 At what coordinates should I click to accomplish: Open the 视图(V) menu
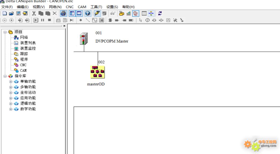[x=39, y=7]
